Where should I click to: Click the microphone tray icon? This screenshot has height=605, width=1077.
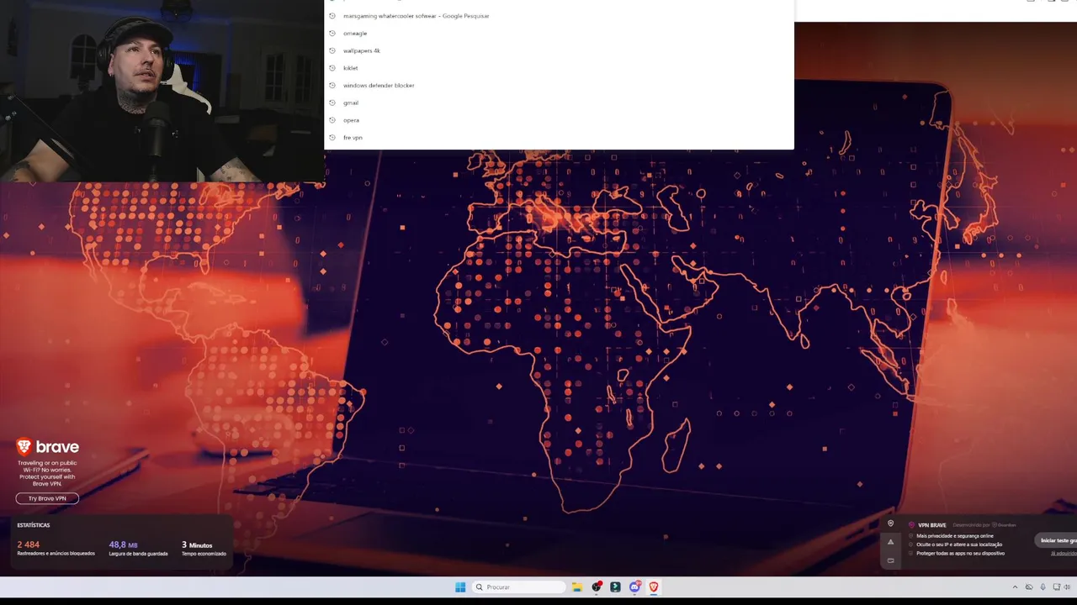[x=1043, y=587]
